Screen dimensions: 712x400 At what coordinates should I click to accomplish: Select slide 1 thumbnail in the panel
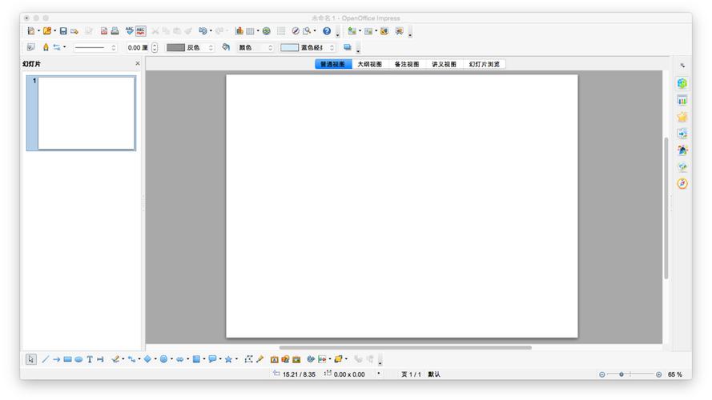point(86,113)
